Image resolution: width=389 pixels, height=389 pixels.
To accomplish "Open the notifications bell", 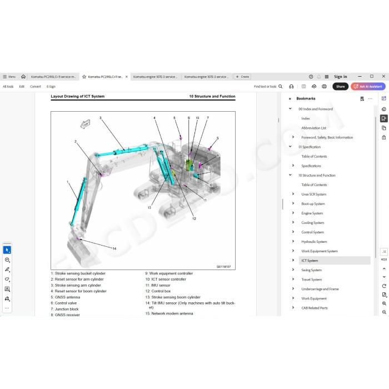I will point(319,77).
